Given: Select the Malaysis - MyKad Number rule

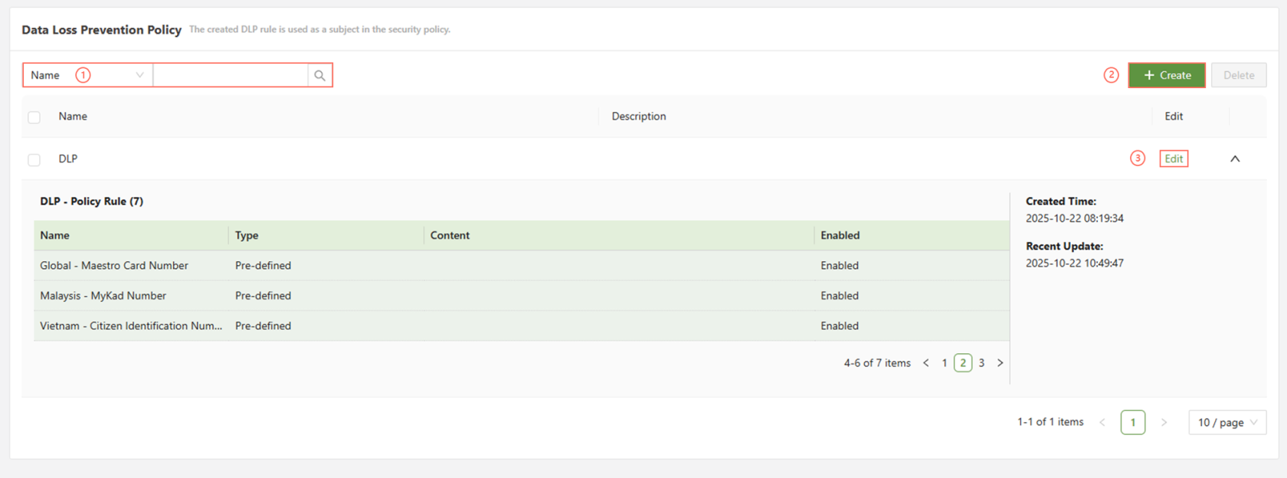Looking at the screenshot, I should tap(103, 296).
